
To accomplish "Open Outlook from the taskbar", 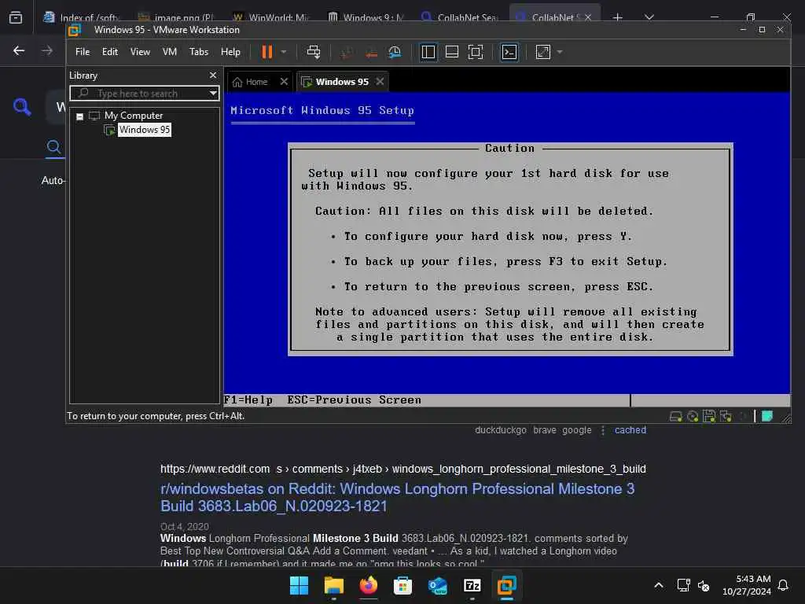I will (x=437, y=585).
